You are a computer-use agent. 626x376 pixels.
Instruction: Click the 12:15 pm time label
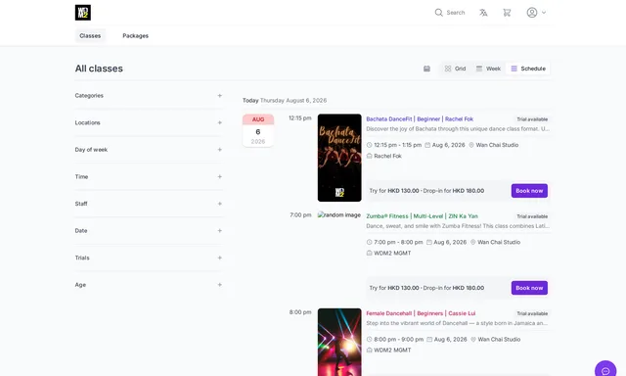coord(300,117)
